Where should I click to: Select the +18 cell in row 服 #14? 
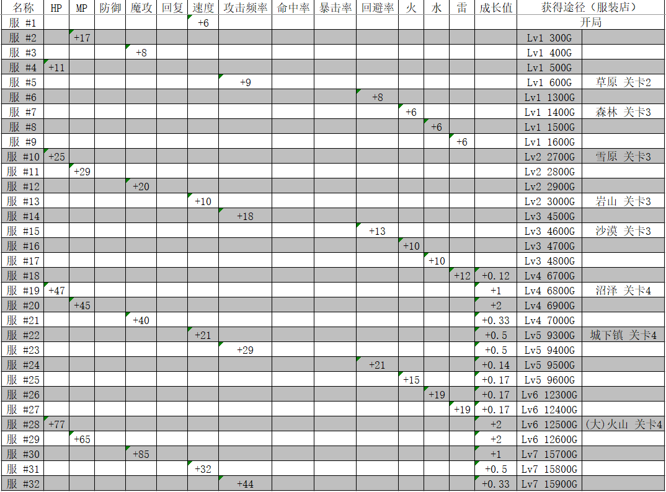tap(246, 216)
